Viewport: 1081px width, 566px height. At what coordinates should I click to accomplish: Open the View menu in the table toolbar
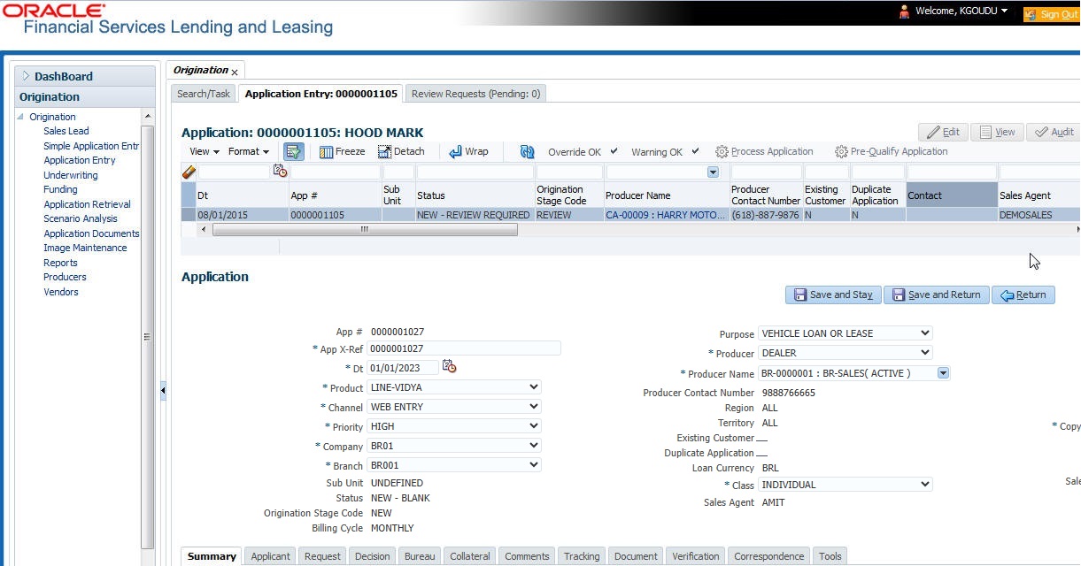point(204,151)
